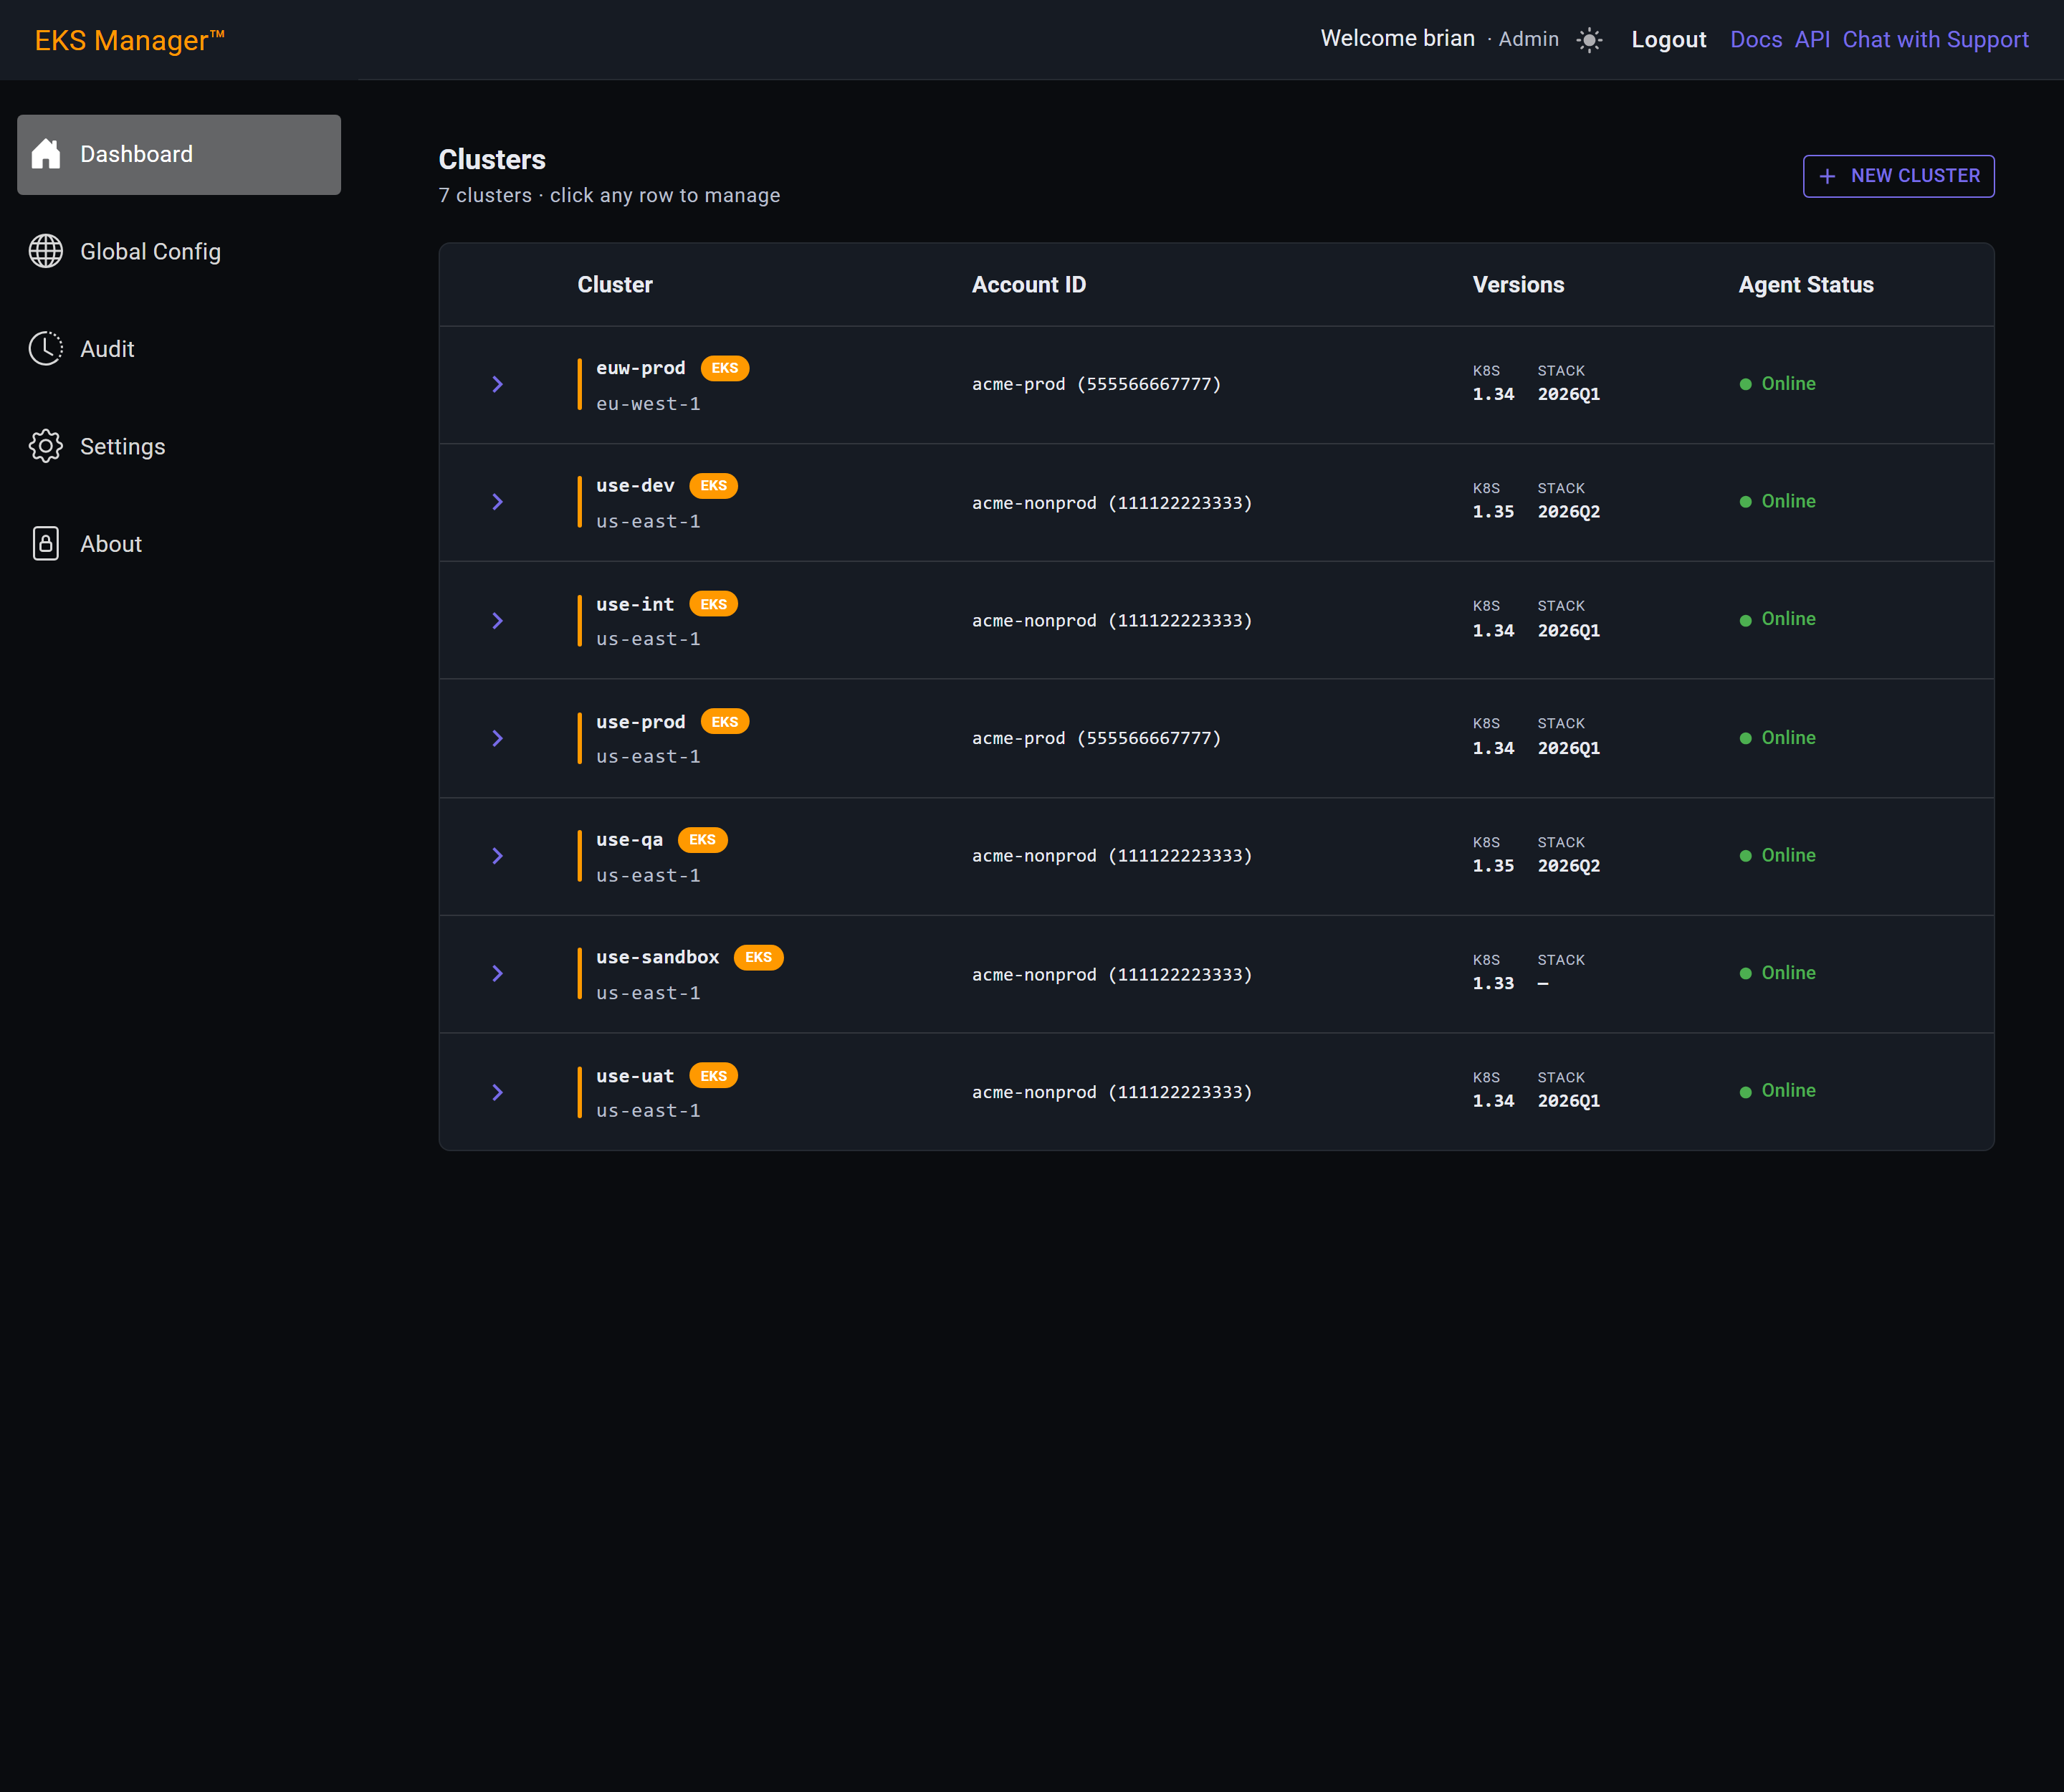Image resolution: width=2064 pixels, height=1792 pixels.
Task: Click EKS badge on use-uat
Action: click(714, 1076)
